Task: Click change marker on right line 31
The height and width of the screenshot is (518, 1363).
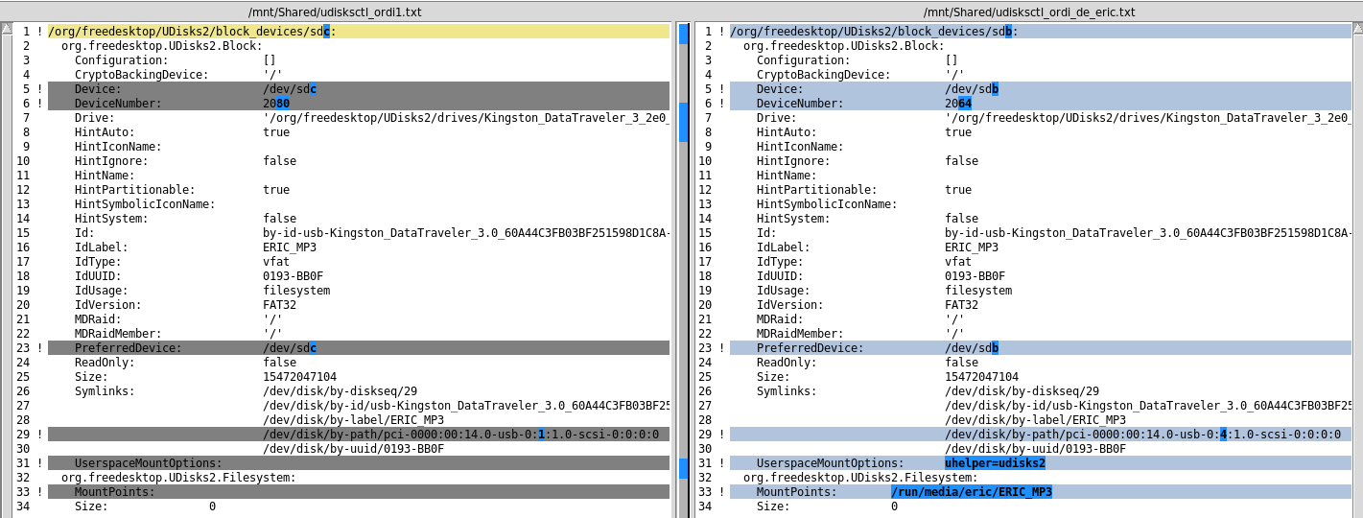Action: click(721, 463)
